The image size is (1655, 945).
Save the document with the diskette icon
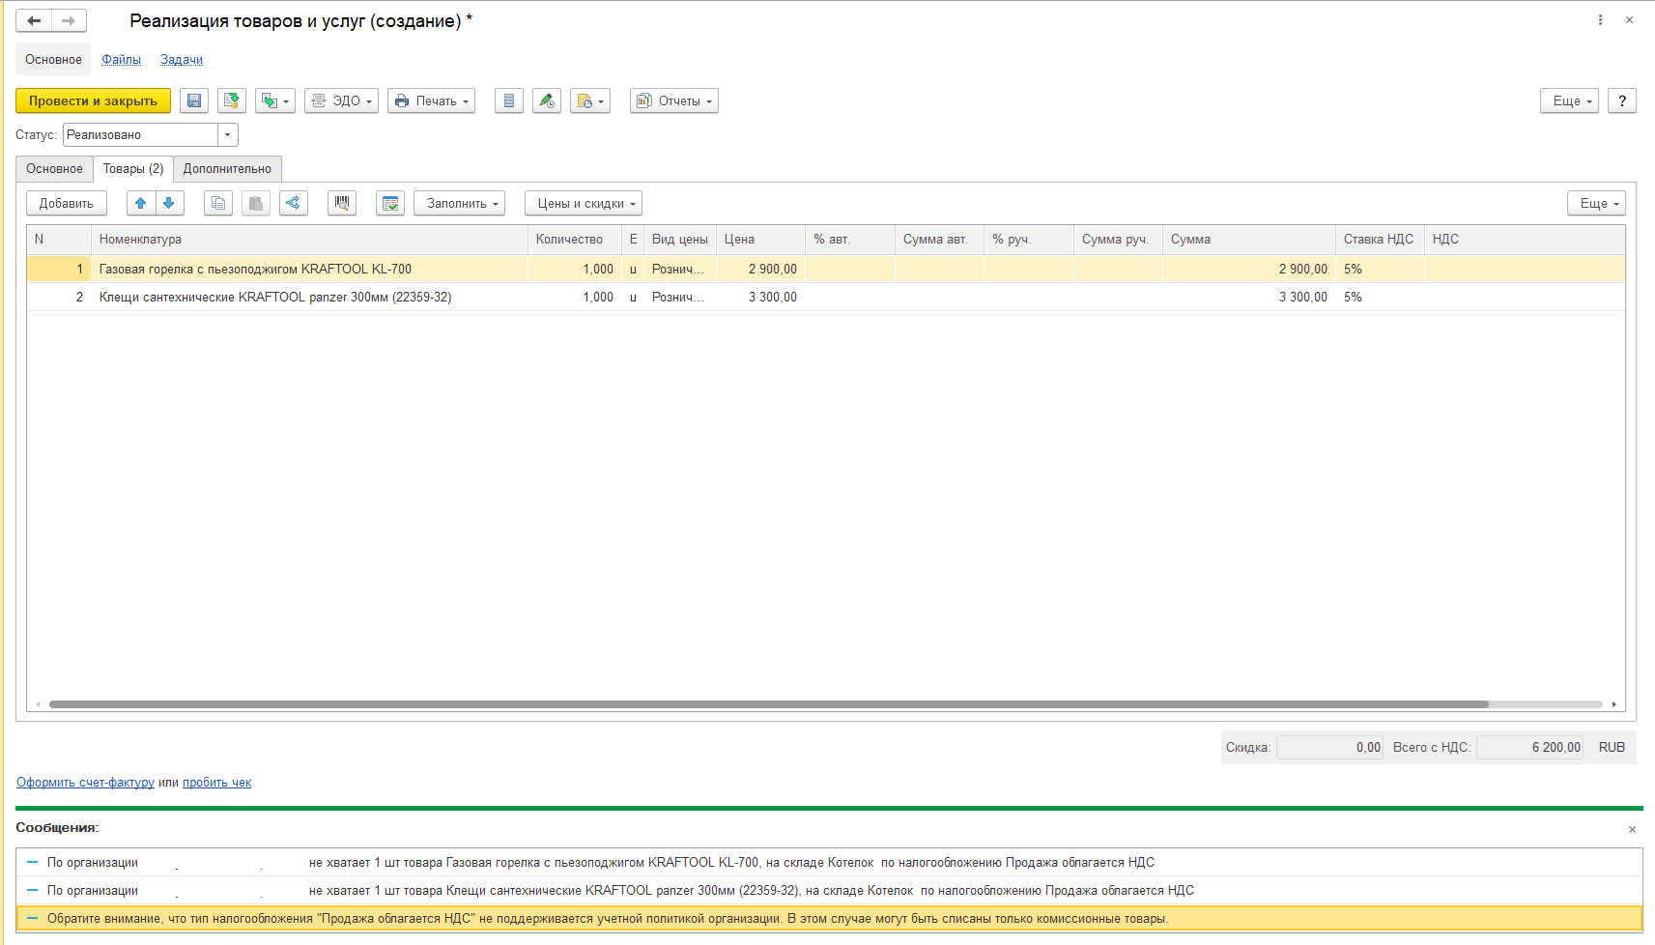click(194, 100)
